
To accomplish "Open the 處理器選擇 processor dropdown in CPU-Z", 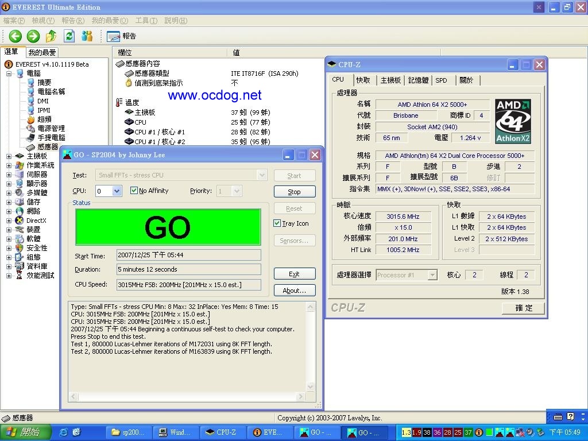I will 432,275.
